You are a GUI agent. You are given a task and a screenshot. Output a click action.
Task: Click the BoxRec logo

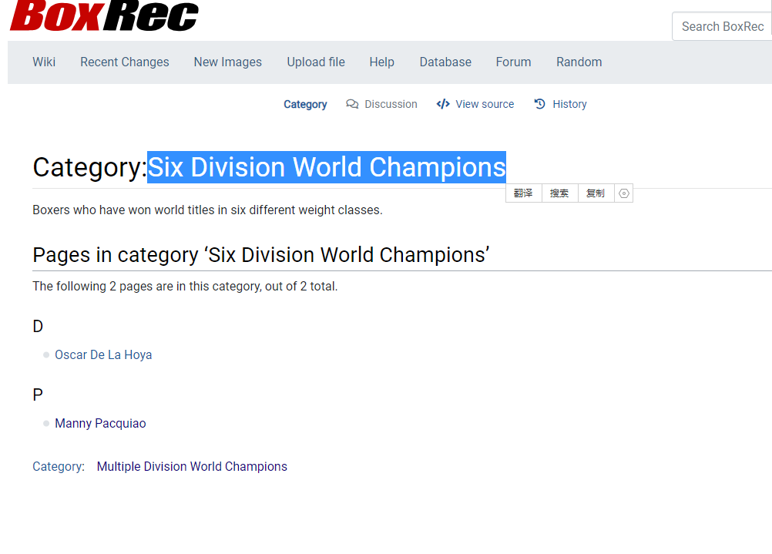tap(104, 15)
